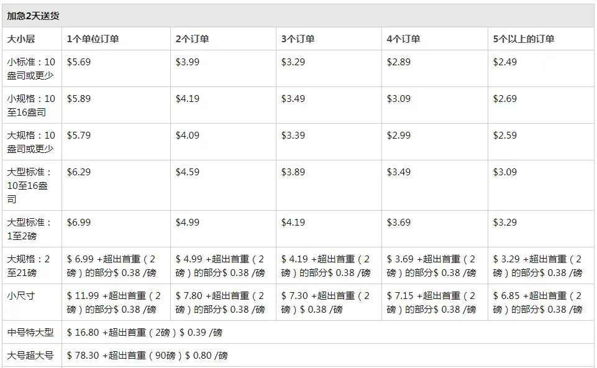This screenshot has width=597, height=368.
Task: Click the $6.29 price cell
Action: pyautogui.click(x=116, y=185)
